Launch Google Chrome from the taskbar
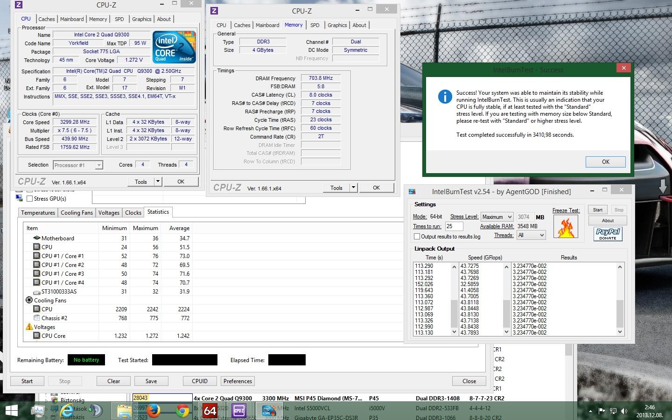This screenshot has width=672, height=420. point(182,411)
